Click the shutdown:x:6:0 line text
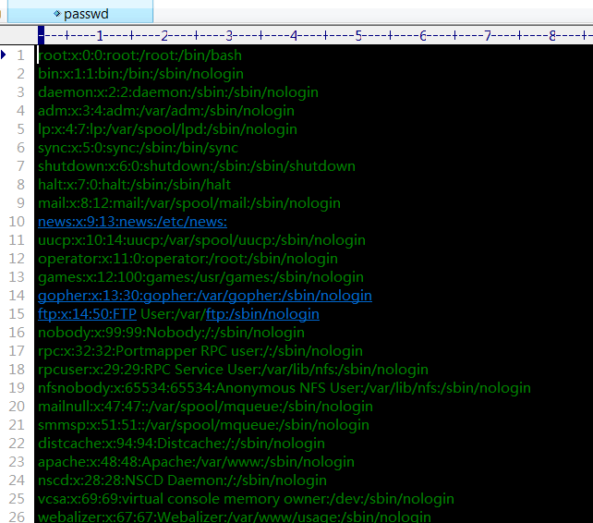 pos(197,166)
